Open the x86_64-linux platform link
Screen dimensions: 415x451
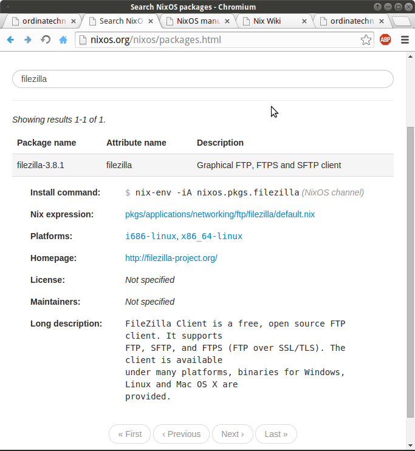pos(211,236)
